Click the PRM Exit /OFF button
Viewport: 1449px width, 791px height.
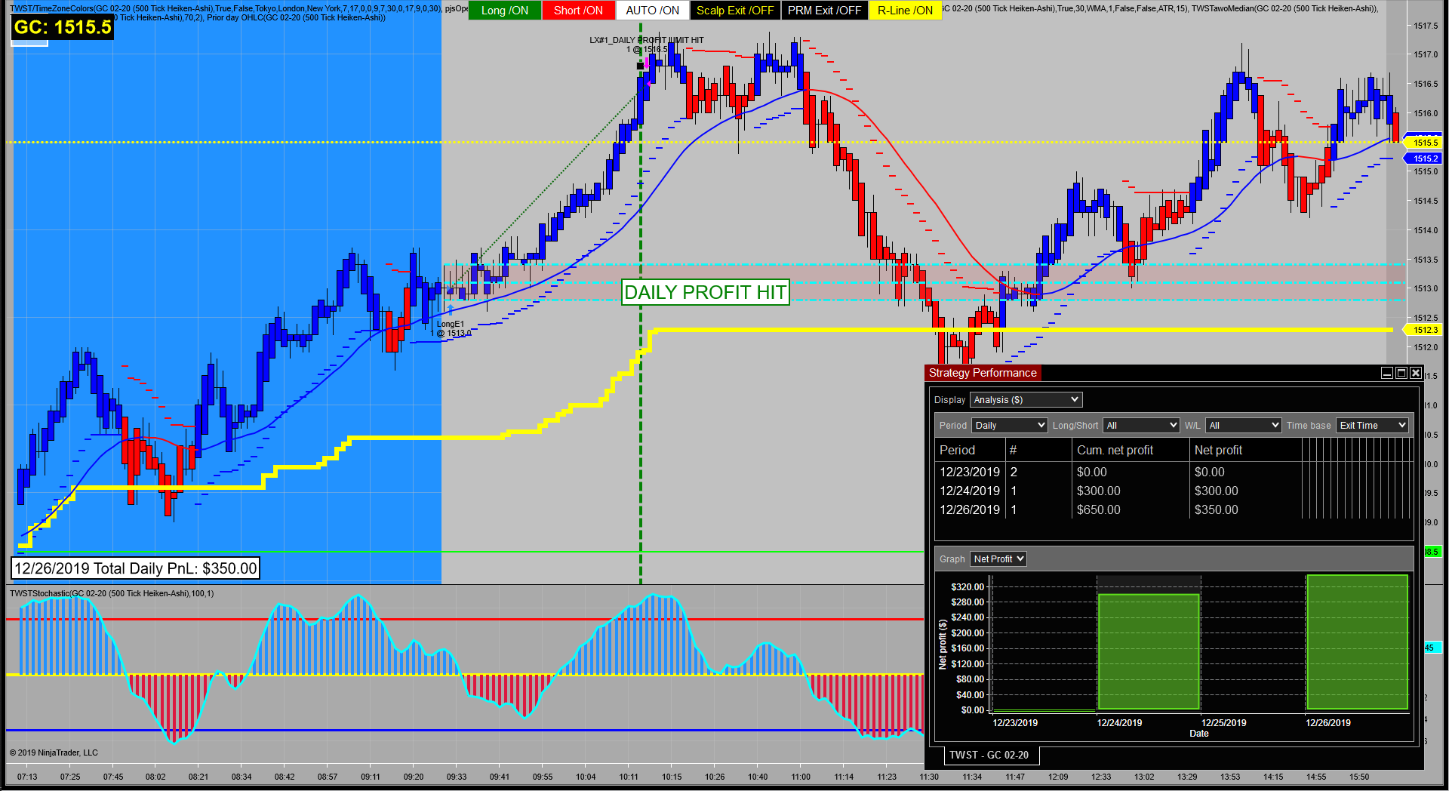point(824,11)
